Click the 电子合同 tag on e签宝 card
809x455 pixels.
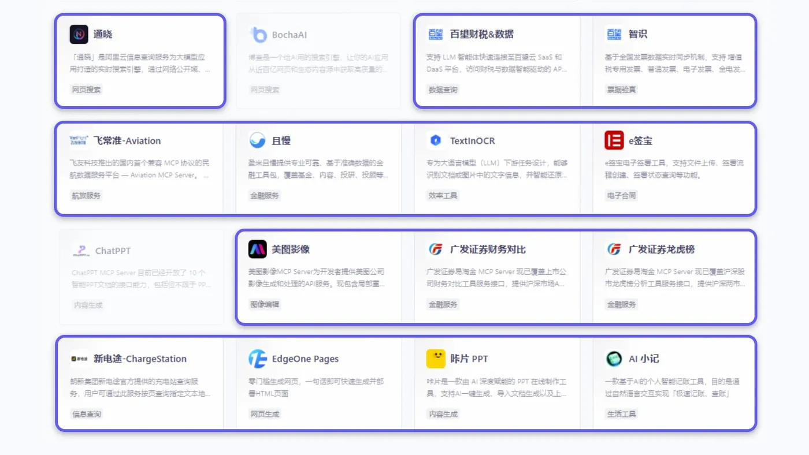click(621, 196)
